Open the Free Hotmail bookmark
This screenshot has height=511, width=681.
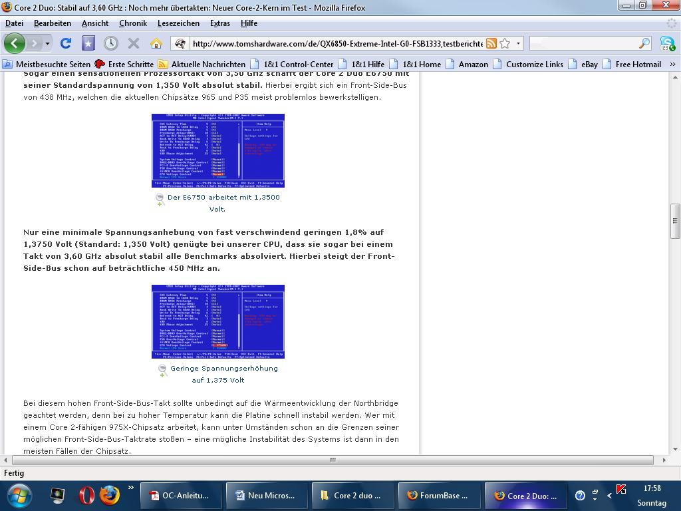[632, 65]
